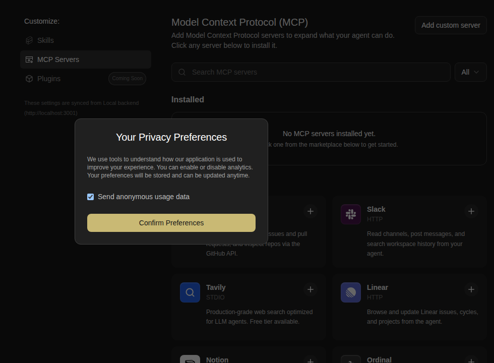The image size is (494, 363).
Task: Open the All filter dropdown
Action: (470, 72)
